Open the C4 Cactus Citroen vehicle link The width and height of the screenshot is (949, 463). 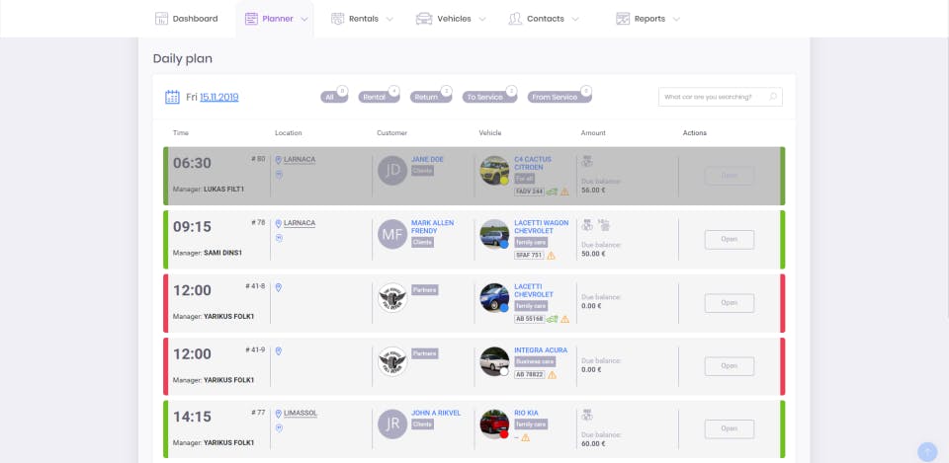tap(533, 163)
